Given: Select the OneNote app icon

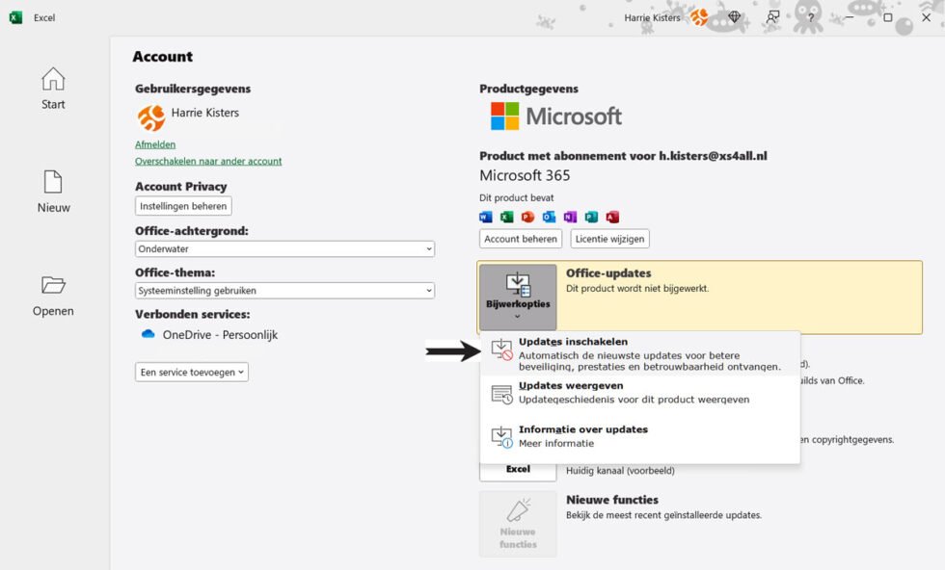Looking at the screenshot, I should 569,217.
